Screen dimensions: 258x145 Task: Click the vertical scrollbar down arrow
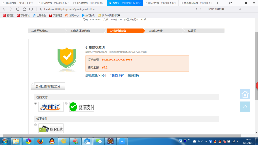coord(256,133)
